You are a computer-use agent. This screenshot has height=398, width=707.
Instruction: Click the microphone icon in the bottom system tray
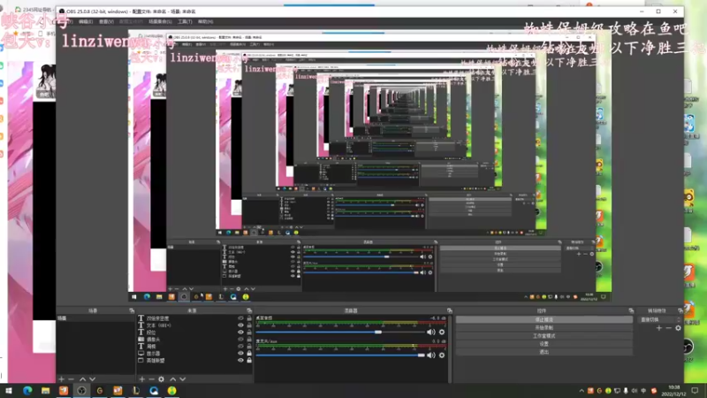626,391
